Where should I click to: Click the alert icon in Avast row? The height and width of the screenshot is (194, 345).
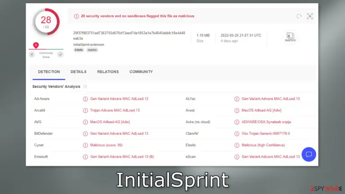point(237,110)
